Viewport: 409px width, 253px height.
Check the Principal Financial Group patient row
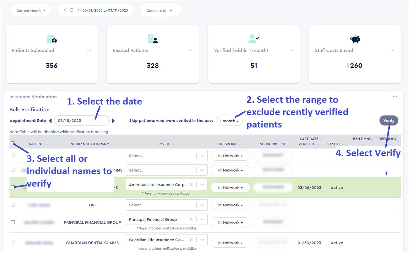point(13,222)
